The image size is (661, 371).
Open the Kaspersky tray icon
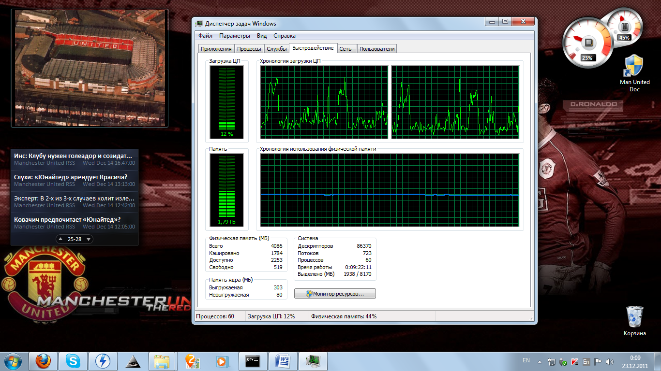575,361
